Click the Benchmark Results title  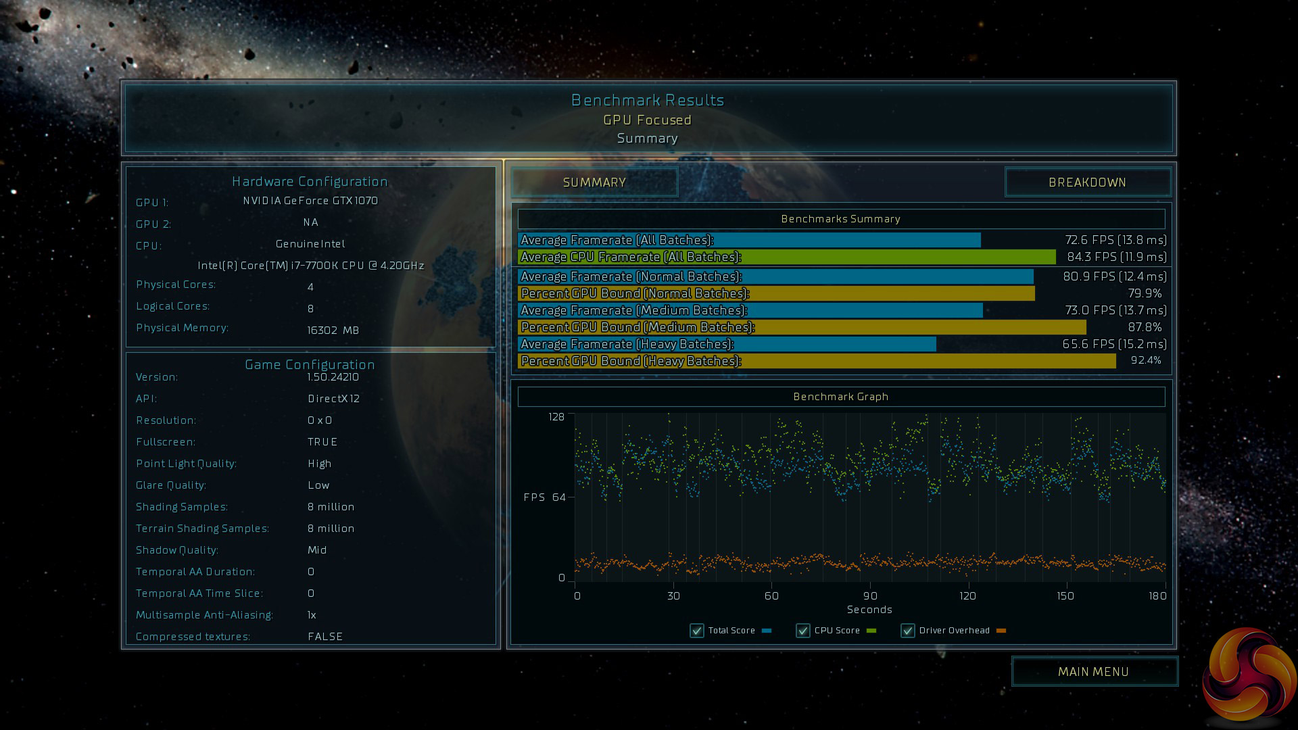648,100
